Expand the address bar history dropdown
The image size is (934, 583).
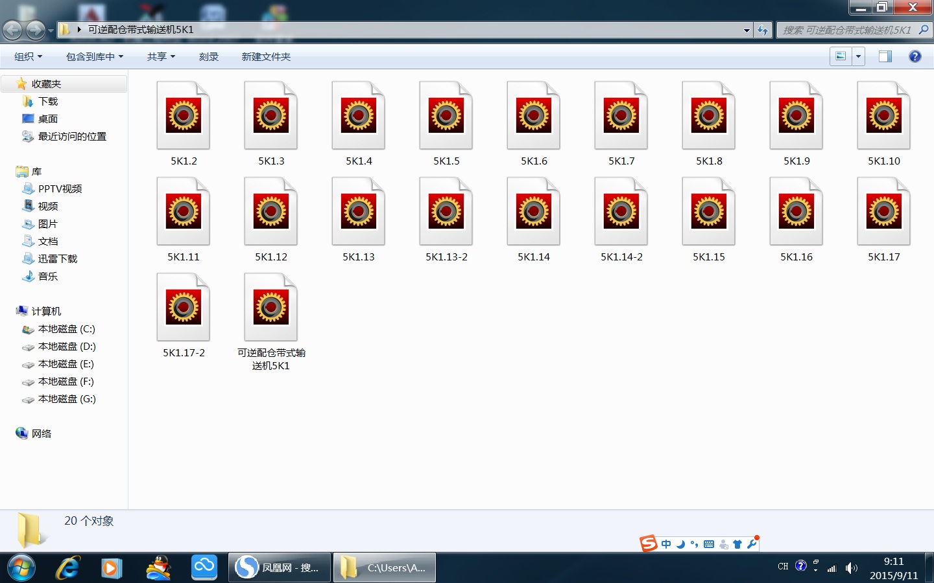click(747, 30)
